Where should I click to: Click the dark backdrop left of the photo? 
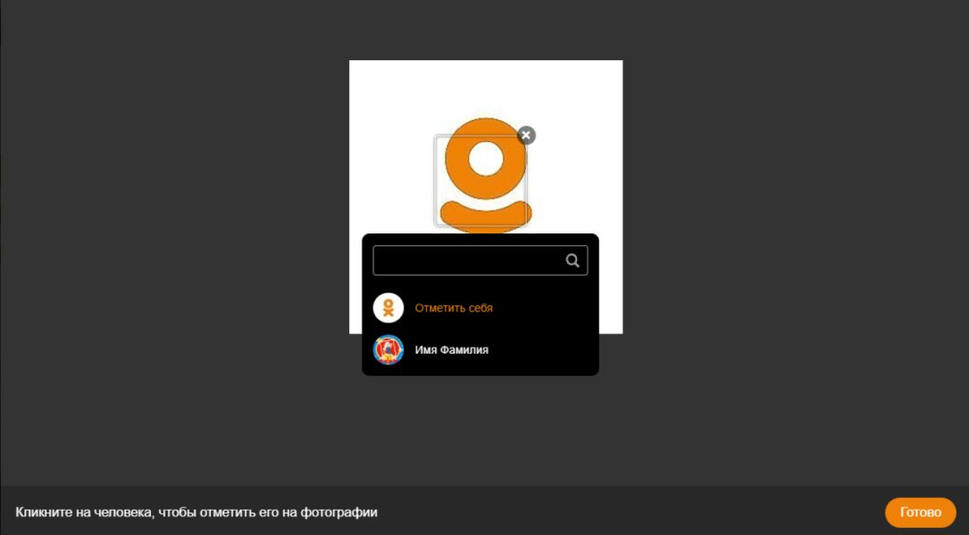click(179, 224)
